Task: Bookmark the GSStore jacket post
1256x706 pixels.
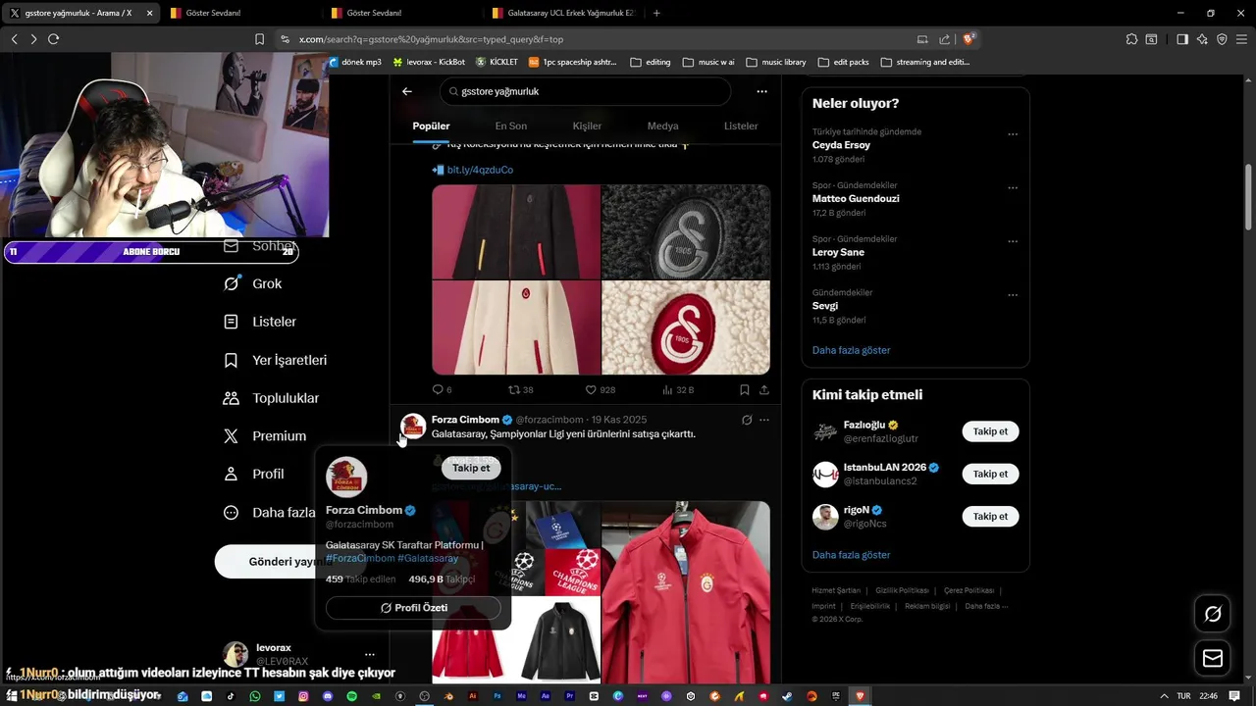Action: [x=745, y=389]
